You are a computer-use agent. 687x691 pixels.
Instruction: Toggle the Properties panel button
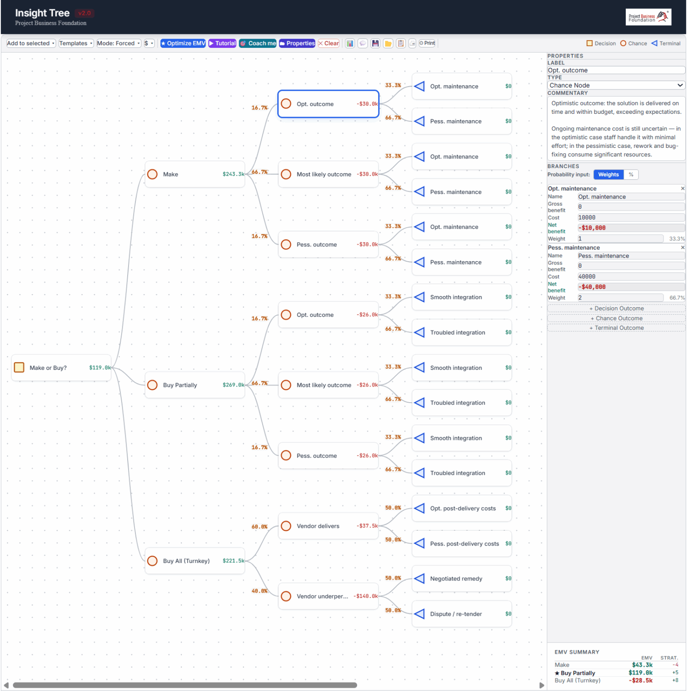(297, 43)
